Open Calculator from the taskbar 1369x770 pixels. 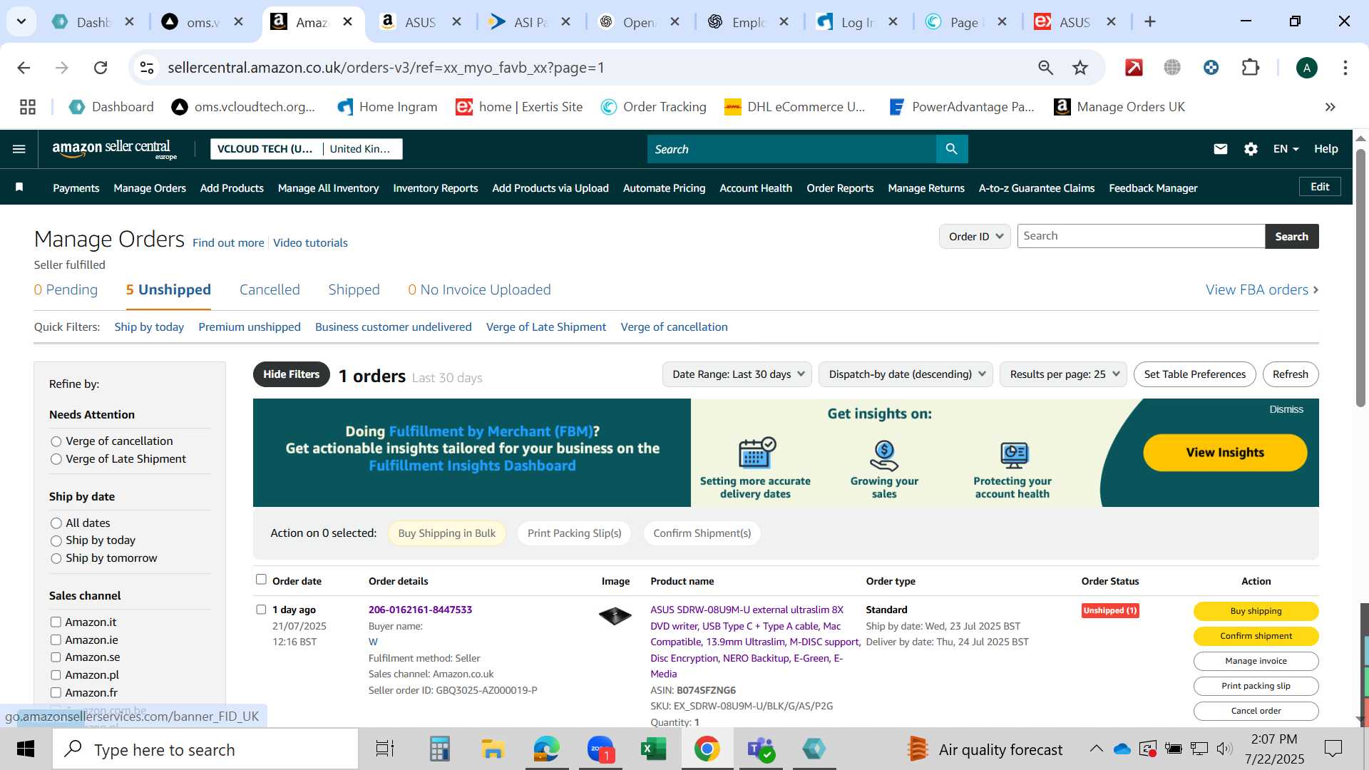[x=439, y=749]
